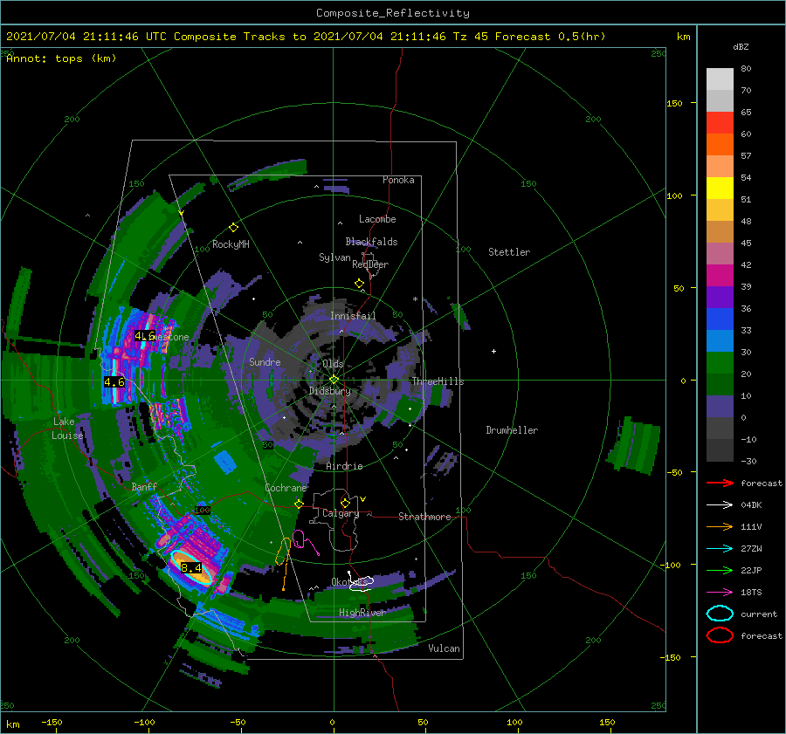Click the Didsbury city label

(x=329, y=391)
